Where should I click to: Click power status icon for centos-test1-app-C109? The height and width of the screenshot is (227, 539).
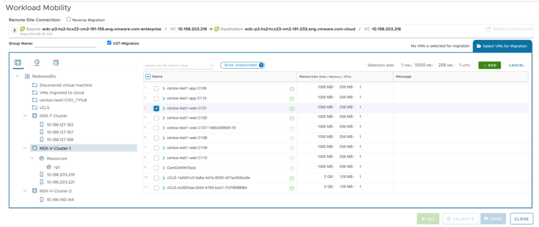pyautogui.click(x=291, y=88)
